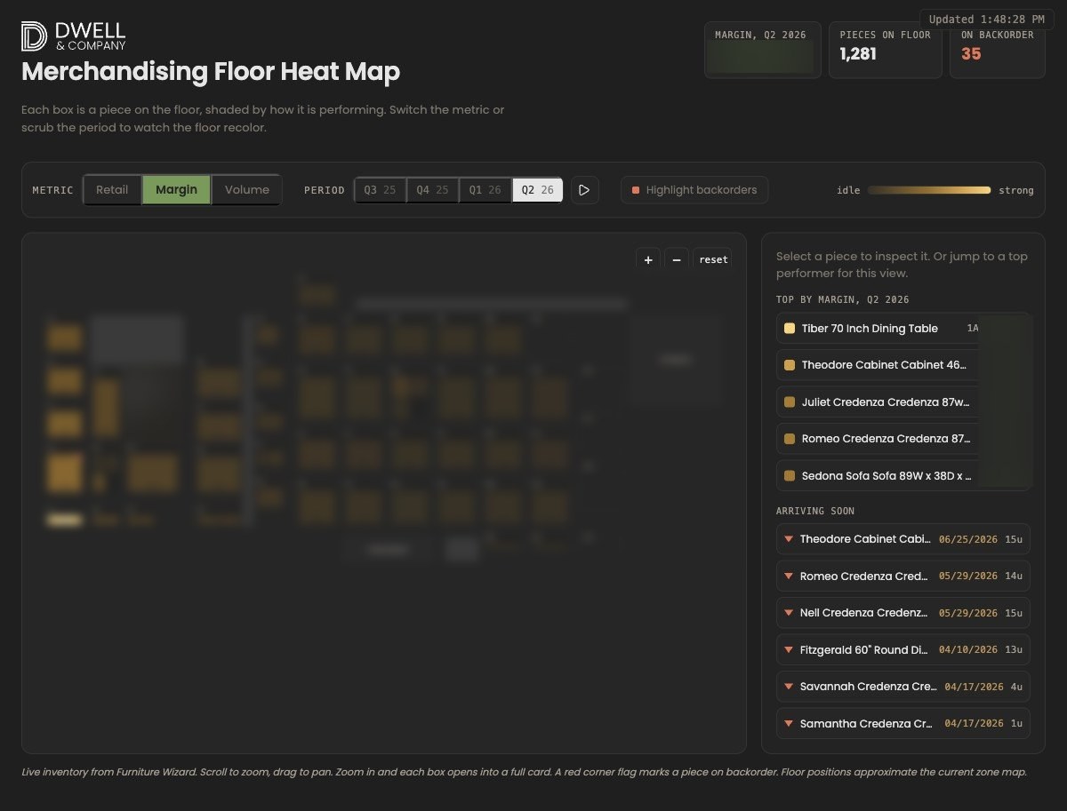Open Theodore Cabinet in top by margin
Image resolution: width=1067 pixels, height=811 pixels.
[903, 365]
